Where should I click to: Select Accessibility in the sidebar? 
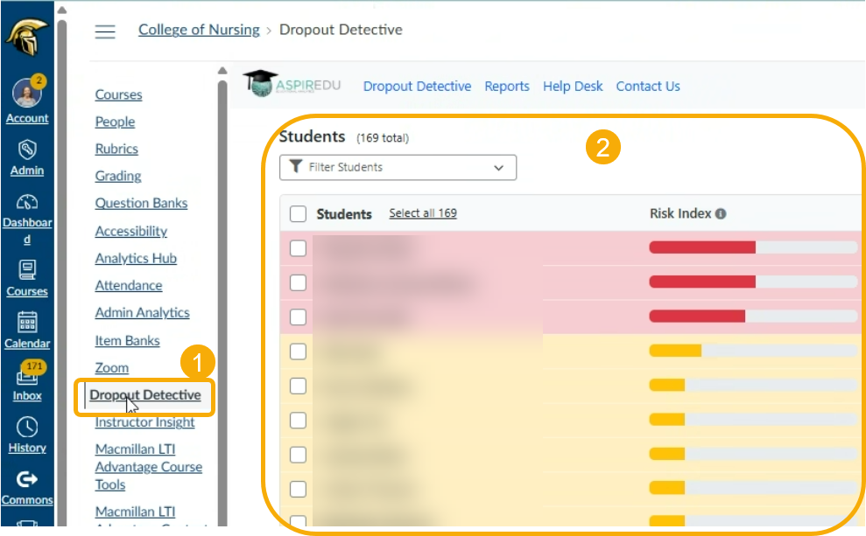tap(130, 231)
